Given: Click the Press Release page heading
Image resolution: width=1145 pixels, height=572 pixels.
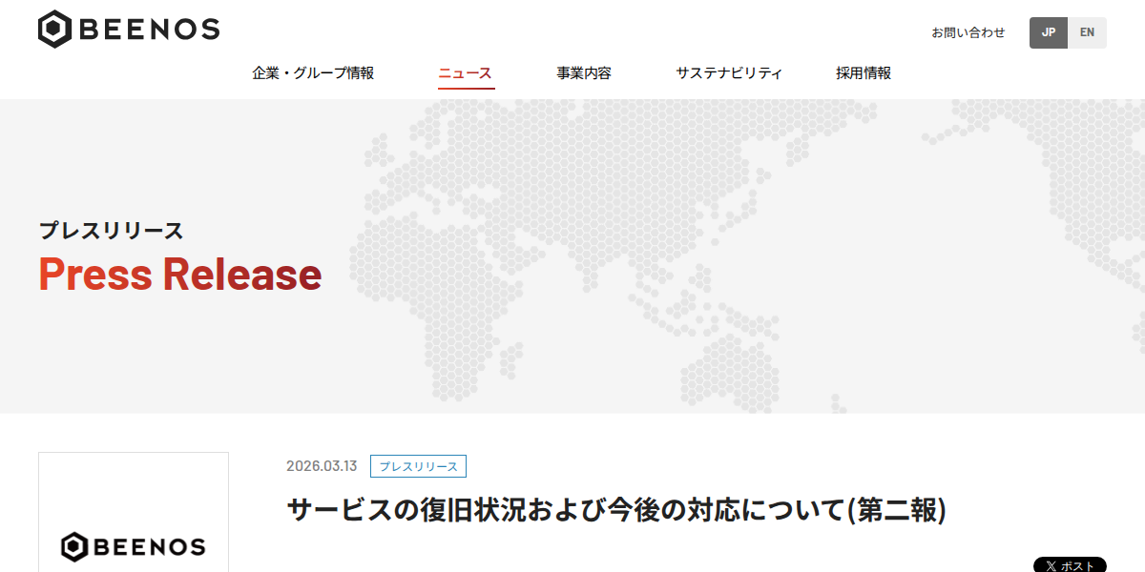Looking at the screenshot, I should coord(178,275).
